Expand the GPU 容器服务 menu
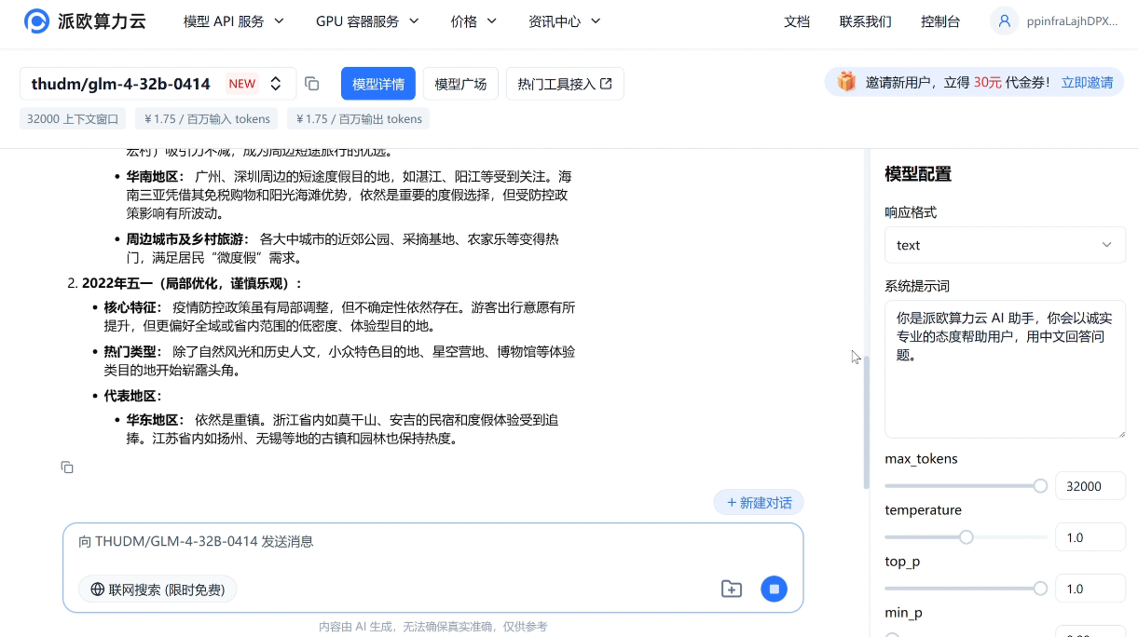The height and width of the screenshot is (637, 1138). [368, 21]
